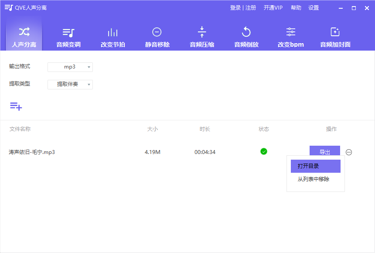
Task: Export 涛声依旧-毛宁.mp3 with the 导出 button
Action: tap(324, 151)
